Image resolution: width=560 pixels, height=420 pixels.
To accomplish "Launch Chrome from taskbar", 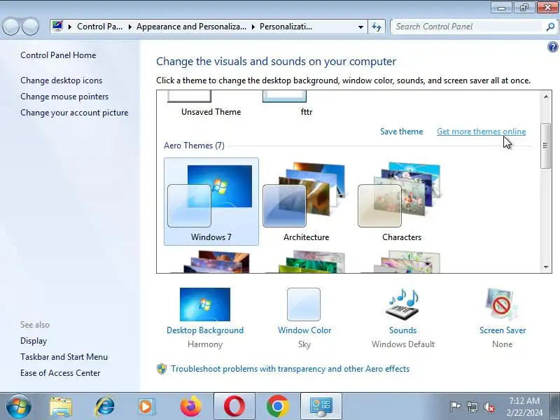I will 277,406.
